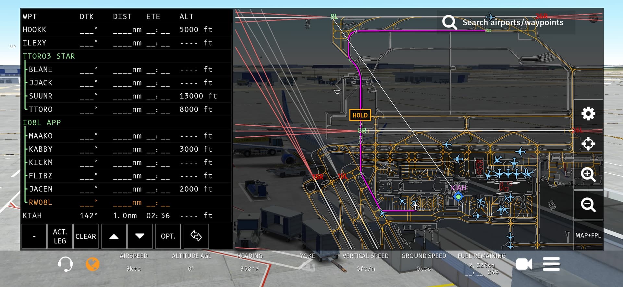Activate the selected leg with ACT. LEG

coord(60,236)
